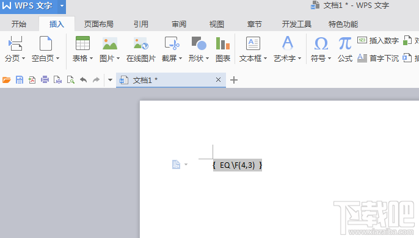Click the WPS 文字 application button
The image size is (419, 238).
point(29,6)
